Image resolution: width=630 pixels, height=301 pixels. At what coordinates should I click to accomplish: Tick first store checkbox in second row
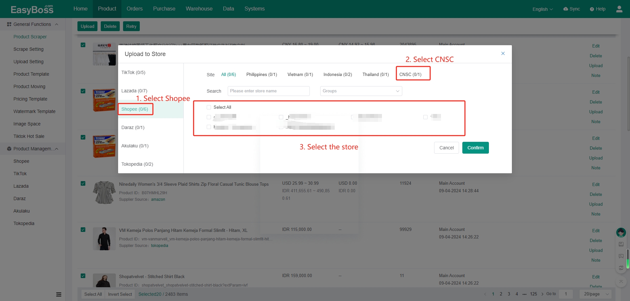[x=209, y=127]
